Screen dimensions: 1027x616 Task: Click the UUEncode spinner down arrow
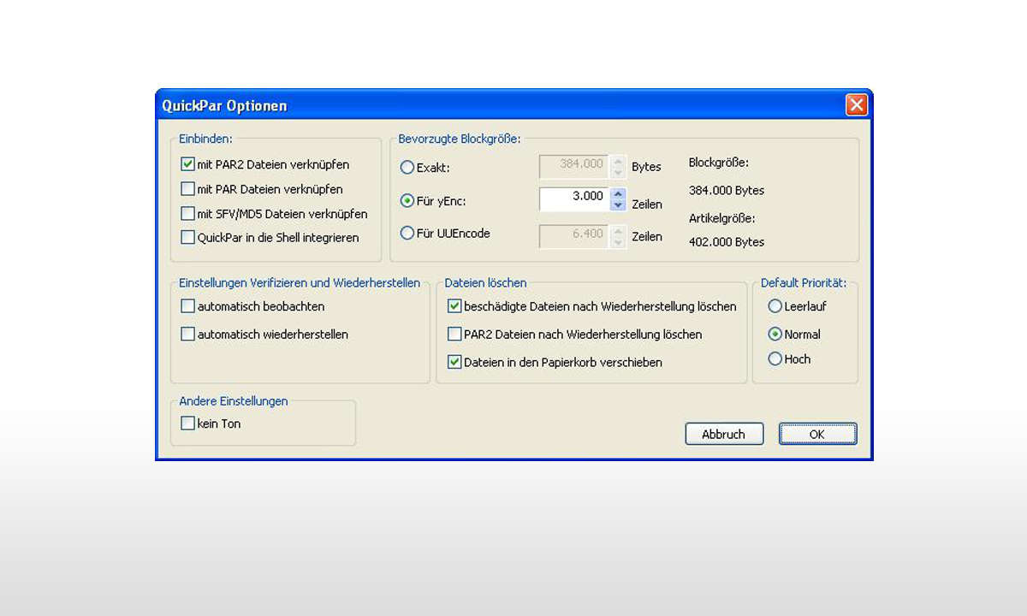(619, 242)
